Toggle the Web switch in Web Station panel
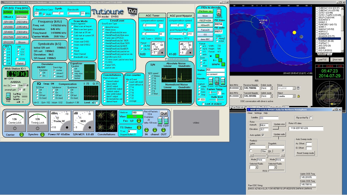The width and height of the screenshot is (347, 195). (8, 96)
